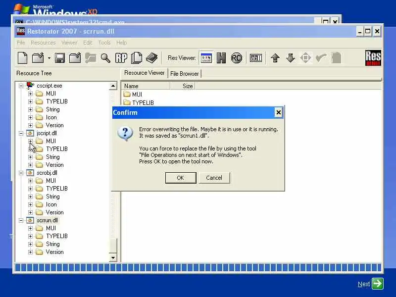Expand String folder under scrrun.dll
The height and width of the screenshot is (297, 396).
(30, 244)
